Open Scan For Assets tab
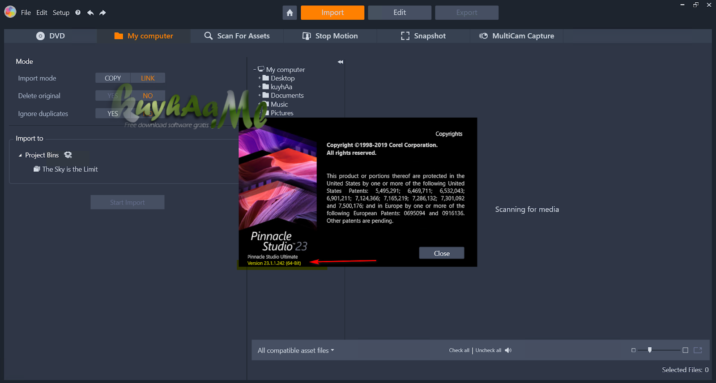This screenshot has height=383, width=716. point(237,36)
